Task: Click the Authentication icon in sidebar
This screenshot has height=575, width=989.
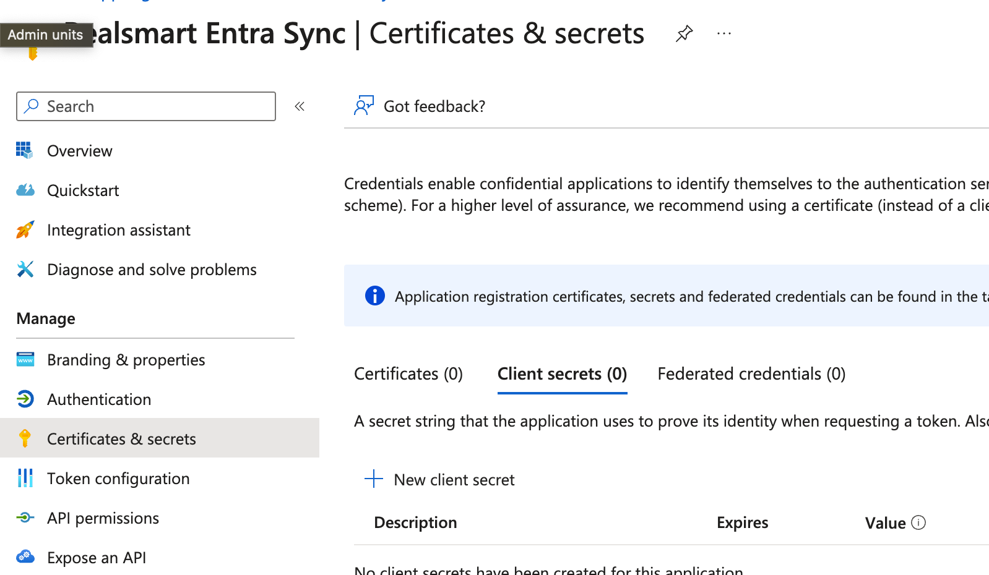Action: 25,399
